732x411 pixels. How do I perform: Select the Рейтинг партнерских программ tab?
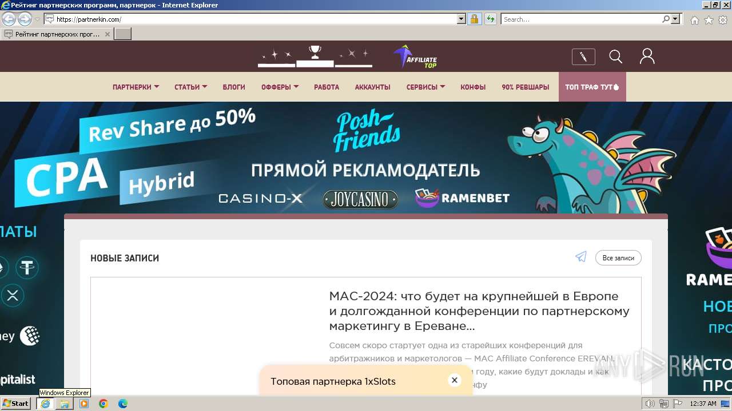[57, 34]
